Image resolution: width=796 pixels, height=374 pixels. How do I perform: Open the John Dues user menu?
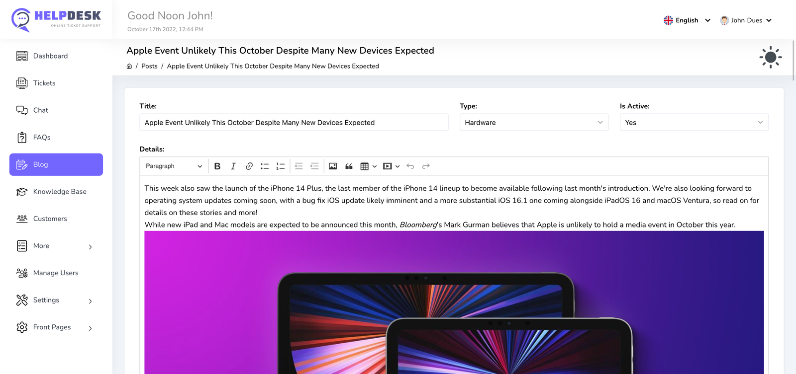746,20
